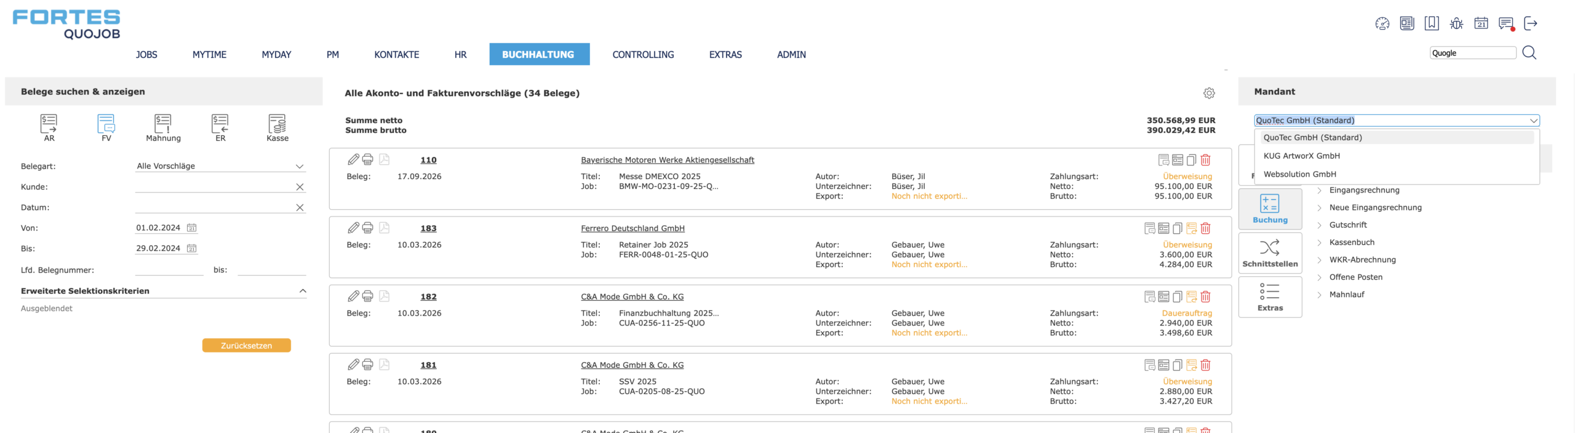Delete Beleg 181 with trash icon

[1205, 365]
